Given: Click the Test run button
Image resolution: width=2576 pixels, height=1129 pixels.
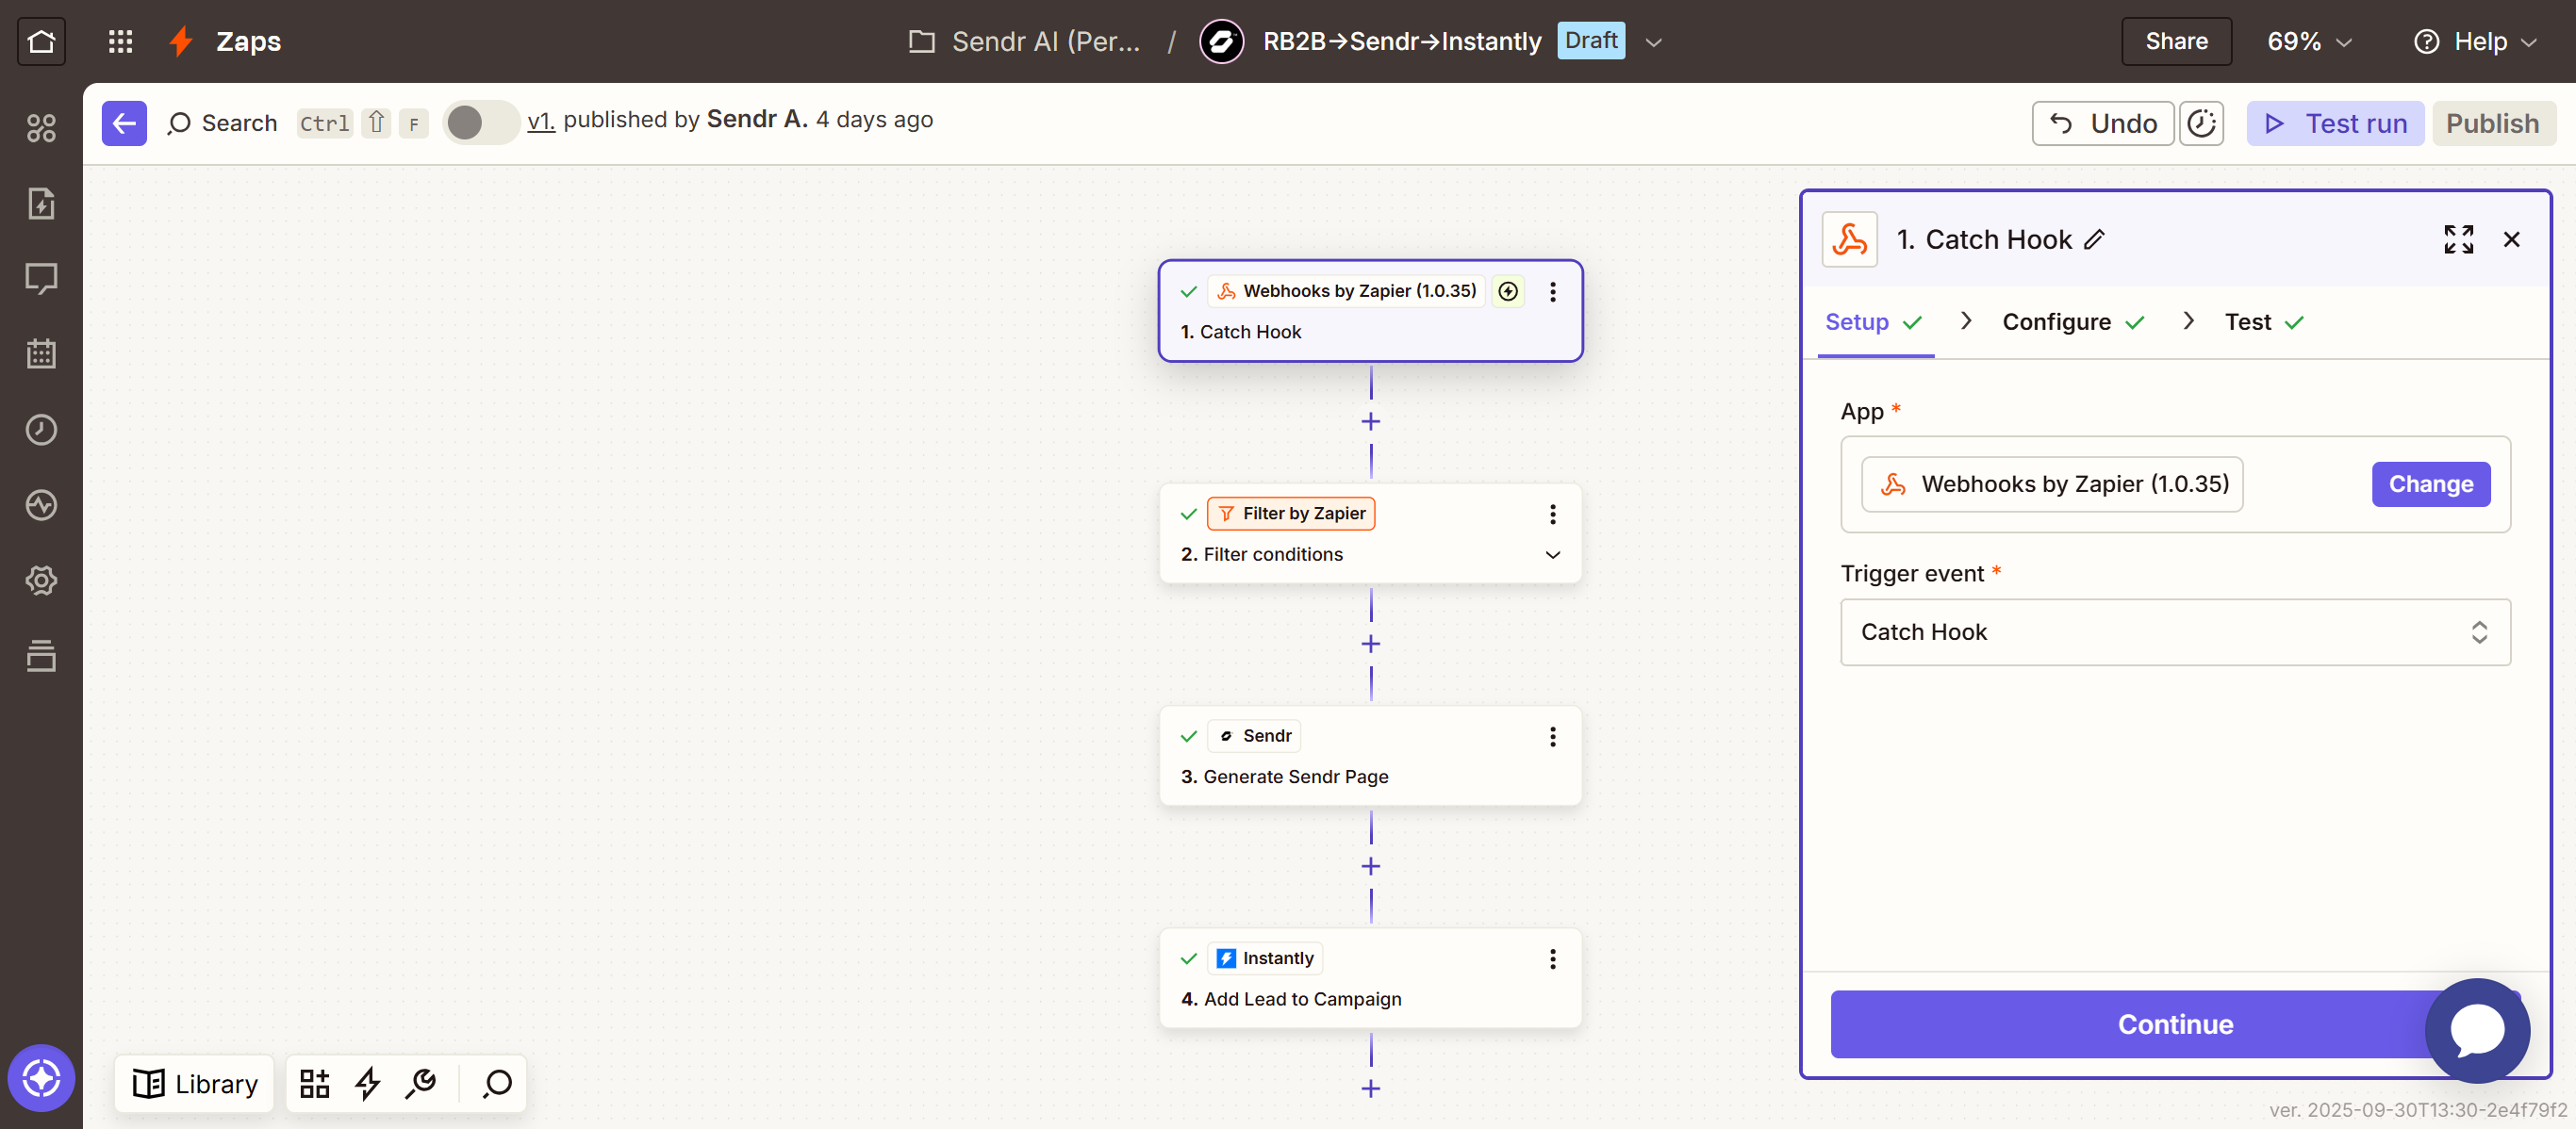Looking at the screenshot, I should [x=2334, y=123].
